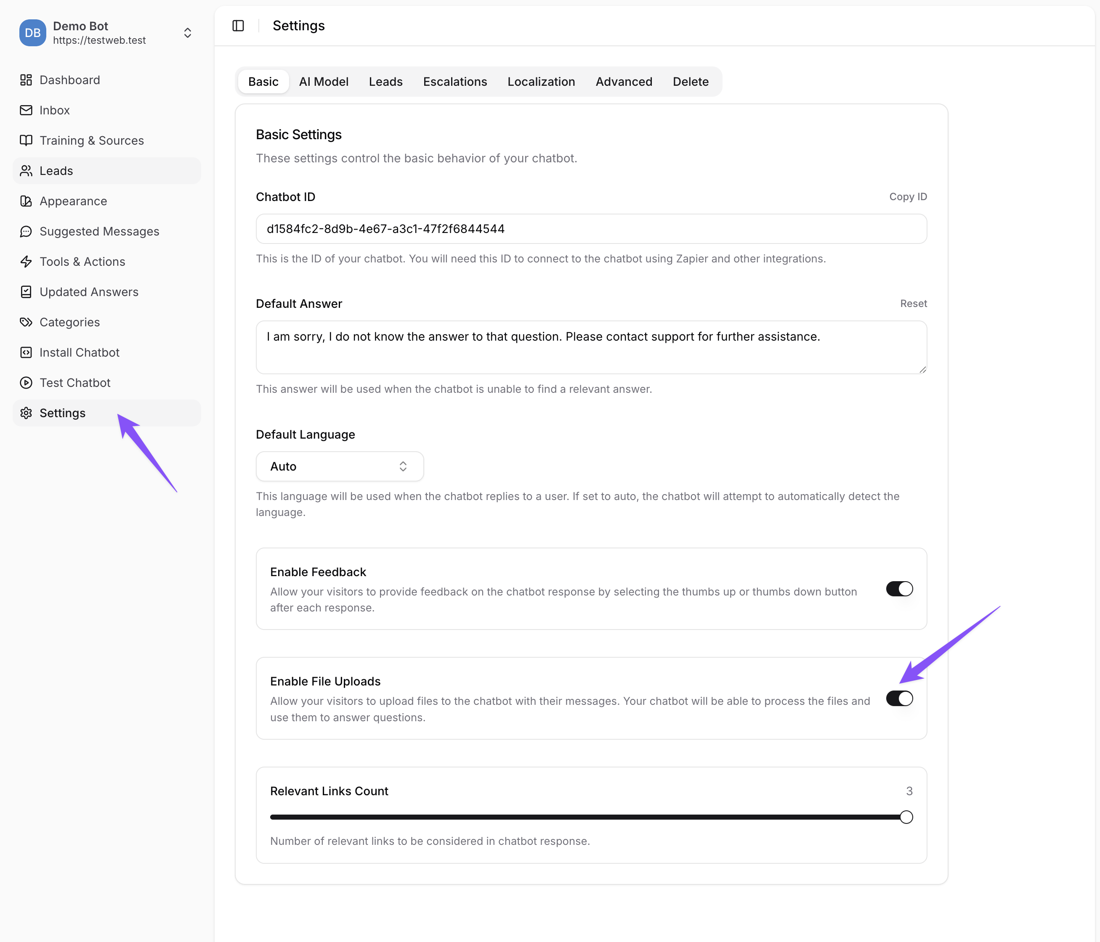1100x942 pixels.
Task: Open Training & Sources book icon
Action: [x=26, y=140]
